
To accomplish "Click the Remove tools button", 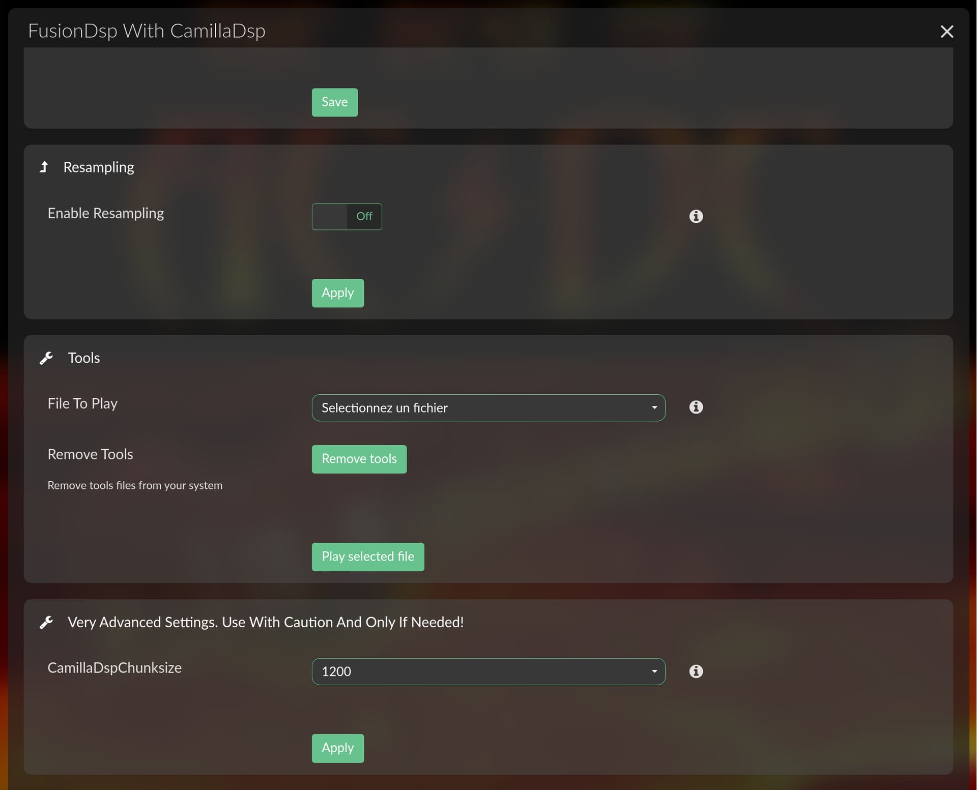I will point(359,459).
